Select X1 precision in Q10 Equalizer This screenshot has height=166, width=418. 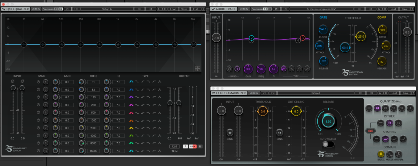click(56, 9)
